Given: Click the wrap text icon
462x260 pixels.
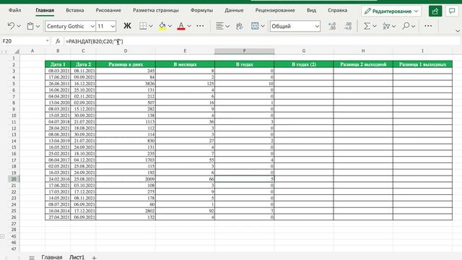Looking at the screenshot, I should [x=240, y=26].
